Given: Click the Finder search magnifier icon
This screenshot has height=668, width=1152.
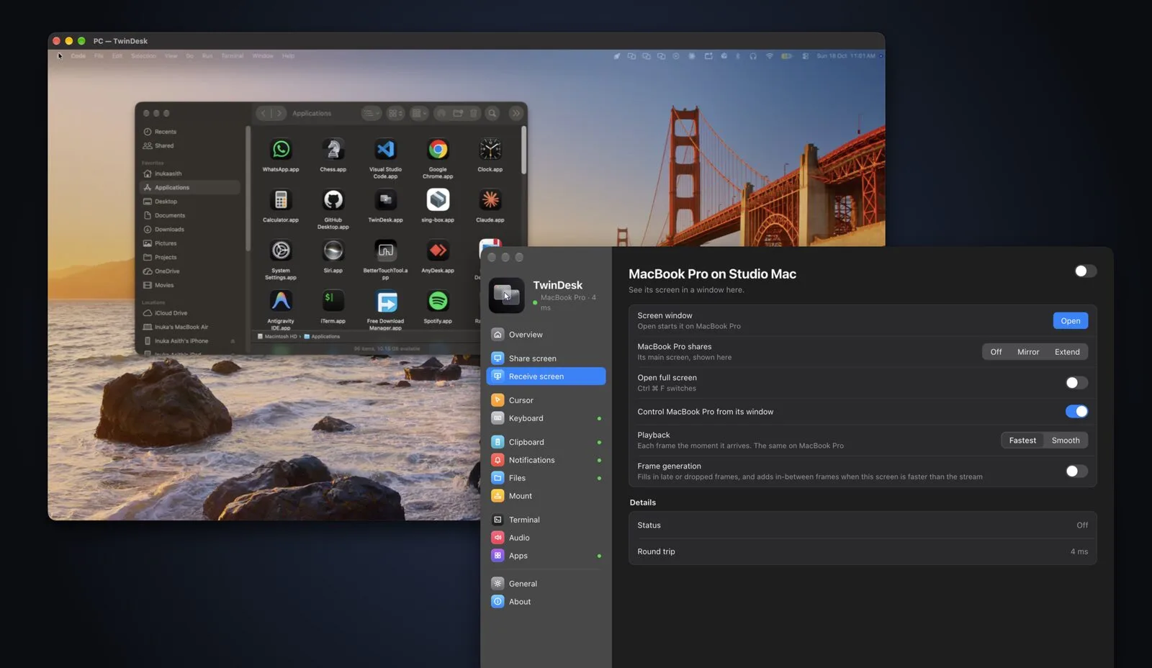Looking at the screenshot, I should (x=492, y=114).
